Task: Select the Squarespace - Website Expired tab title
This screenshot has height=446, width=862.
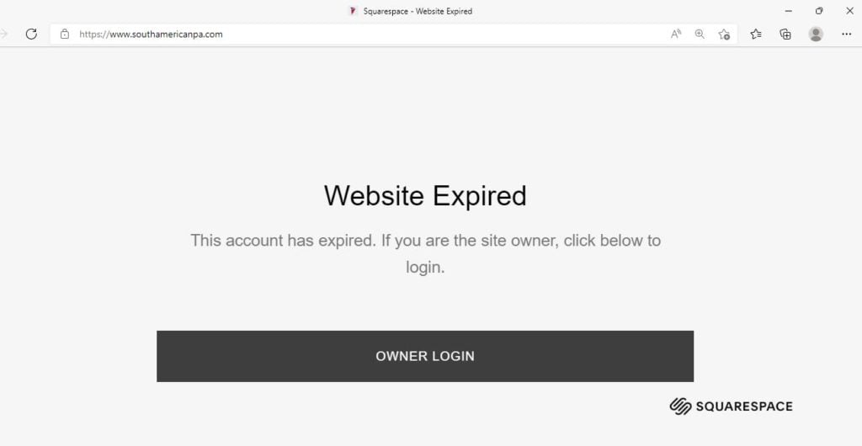Action: pyautogui.click(x=418, y=11)
